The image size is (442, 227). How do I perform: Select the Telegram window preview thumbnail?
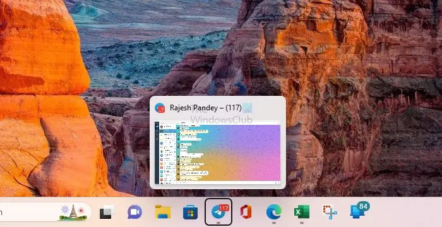[218, 153]
